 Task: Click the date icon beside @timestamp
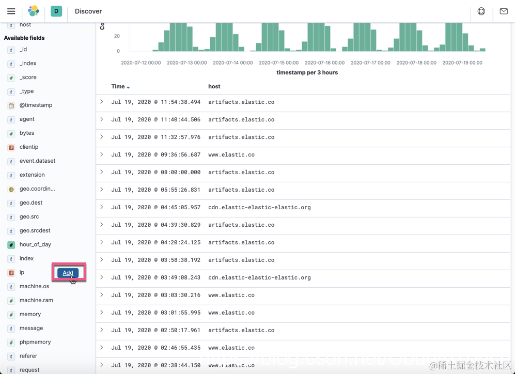(11, 106)
